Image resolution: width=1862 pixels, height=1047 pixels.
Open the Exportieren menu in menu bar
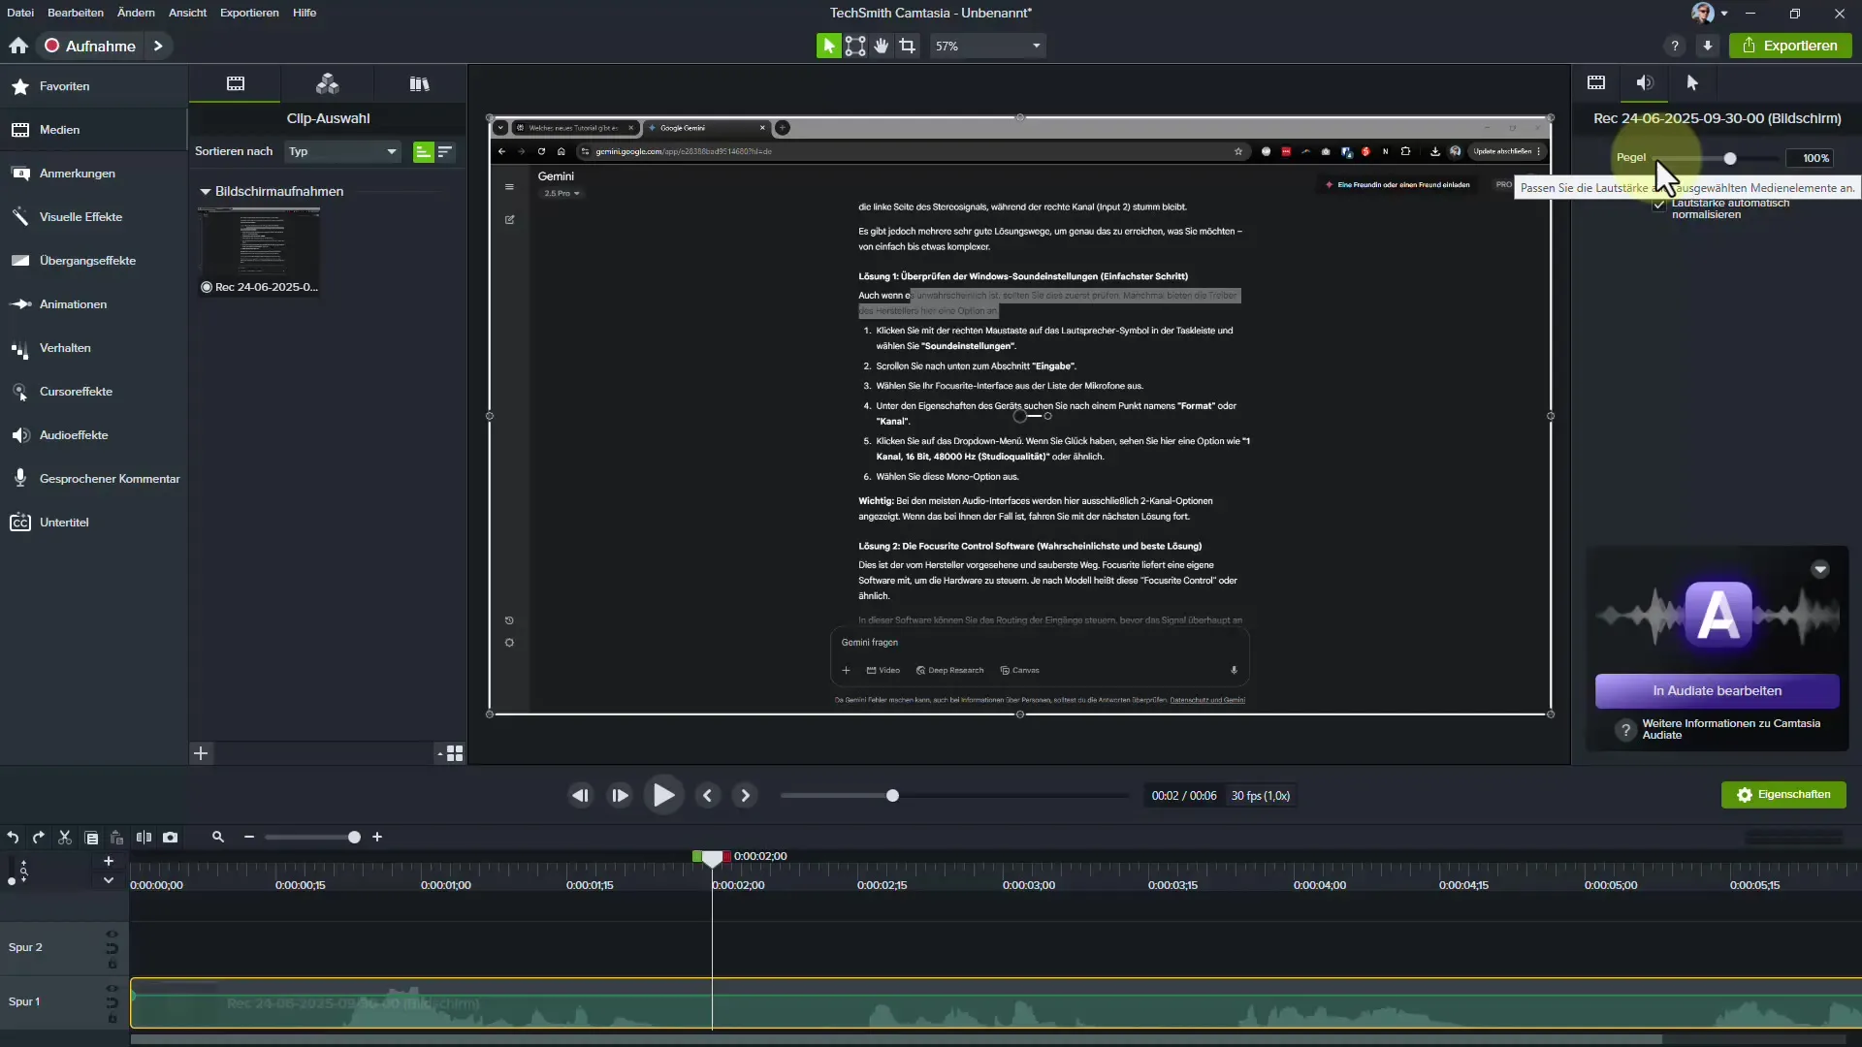pos(249,13)
